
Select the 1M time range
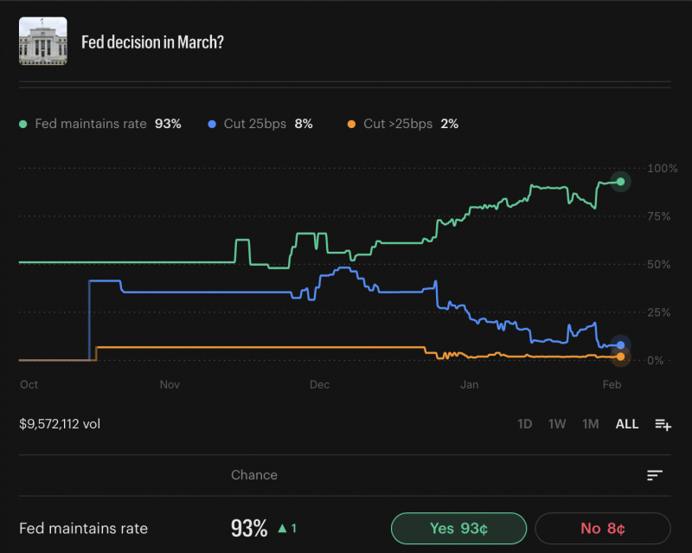(591, 424)
